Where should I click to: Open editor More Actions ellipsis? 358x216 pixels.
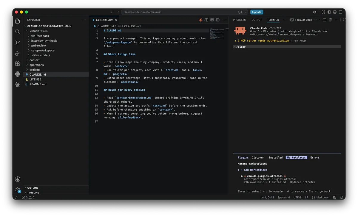click(x=224, y=20)
